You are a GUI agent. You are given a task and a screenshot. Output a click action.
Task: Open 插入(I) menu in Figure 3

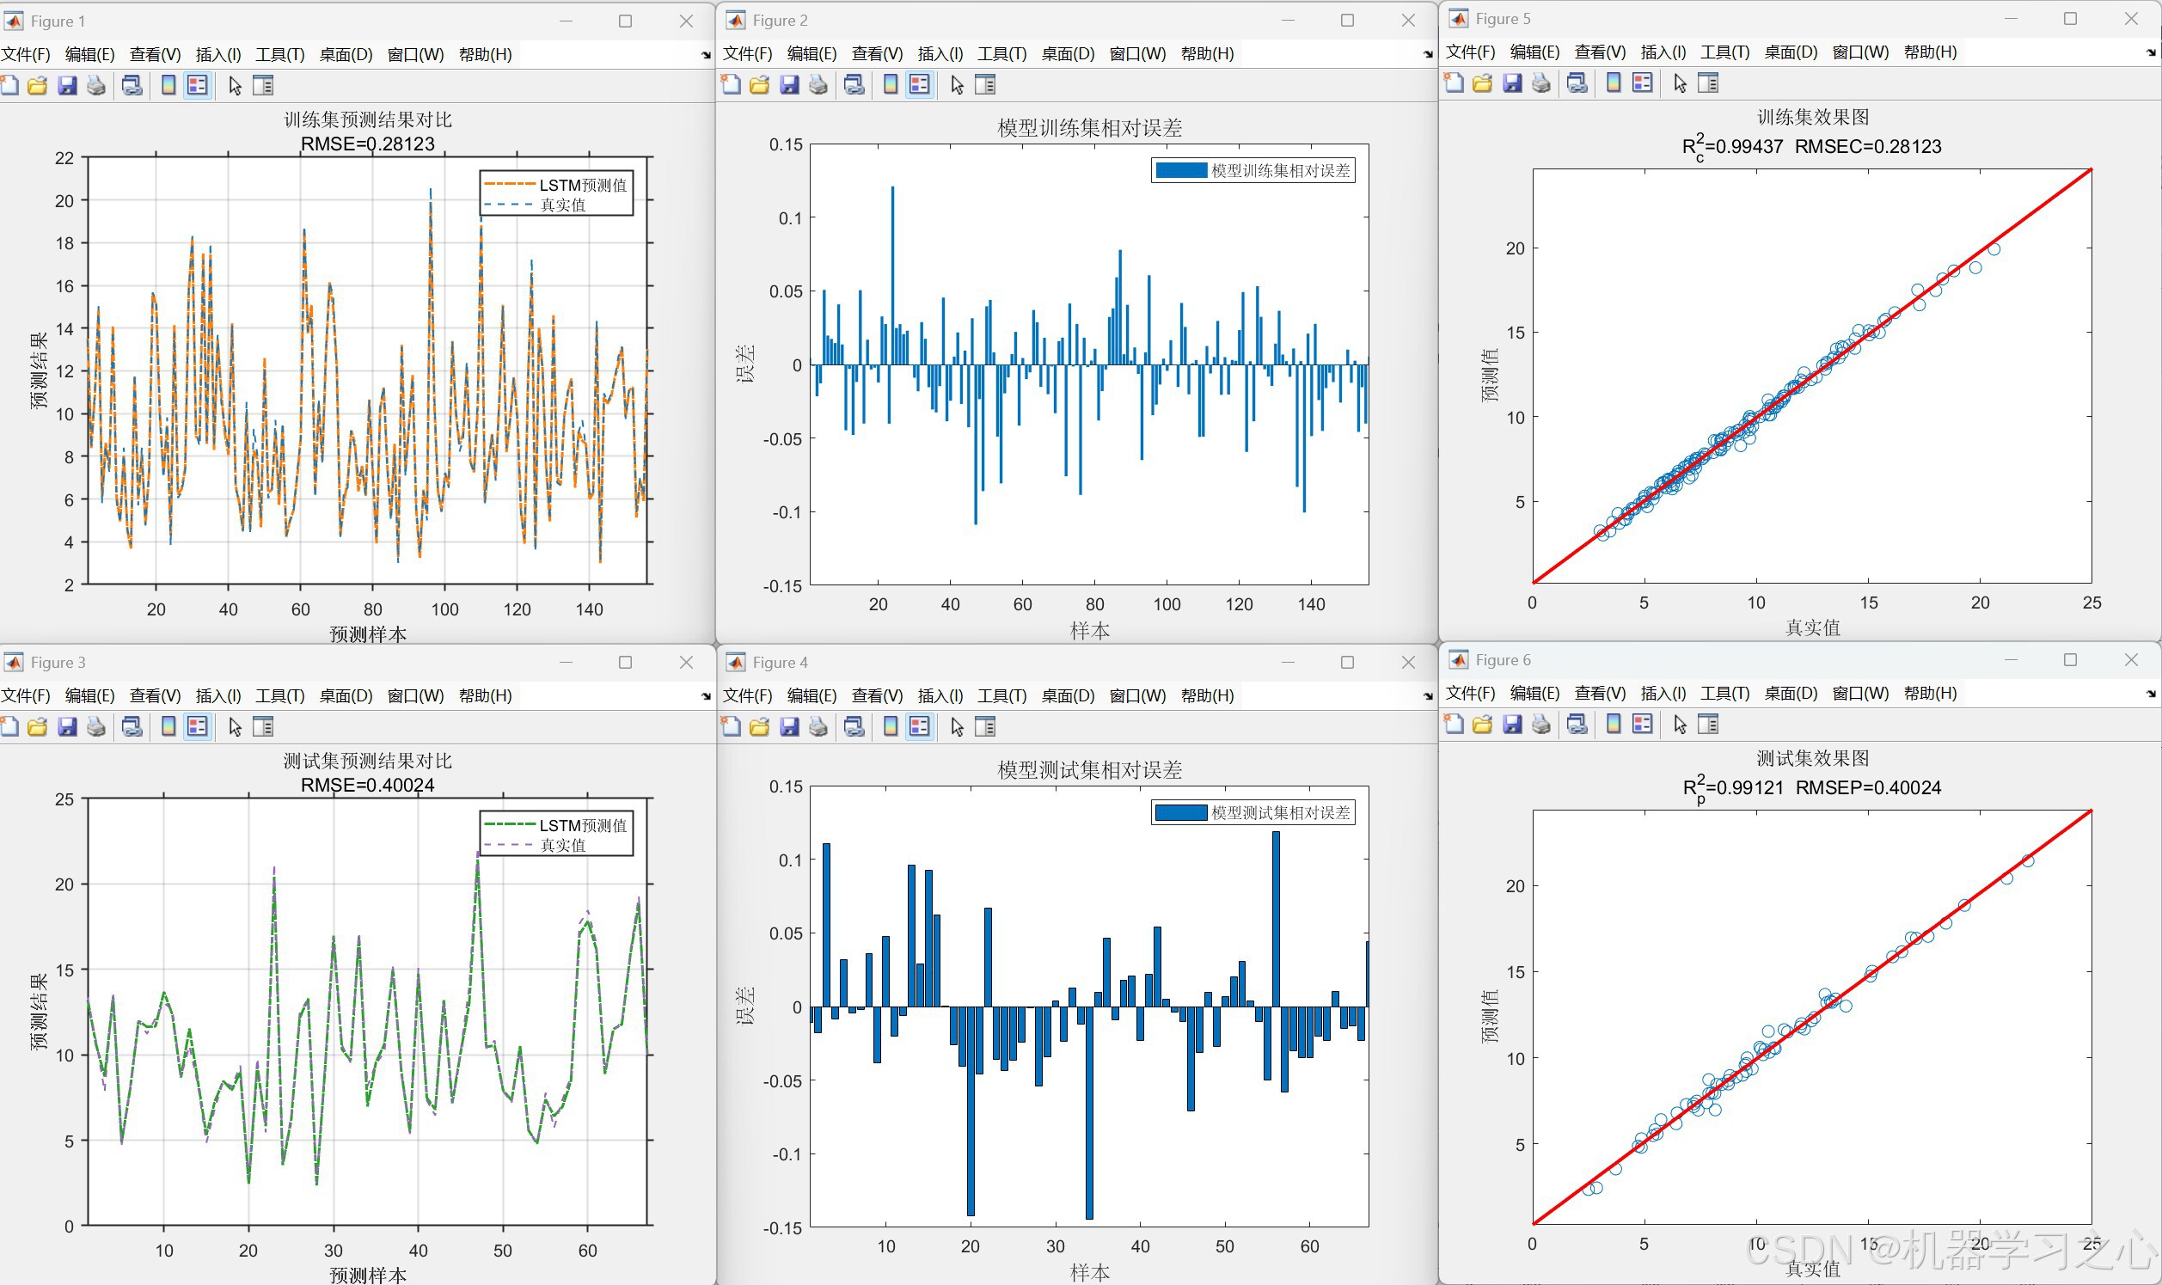tap(218, 695)
